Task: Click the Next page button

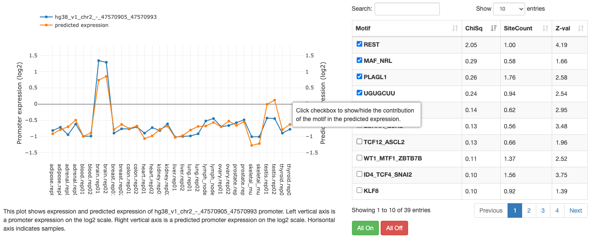Action: pos(576,210)
